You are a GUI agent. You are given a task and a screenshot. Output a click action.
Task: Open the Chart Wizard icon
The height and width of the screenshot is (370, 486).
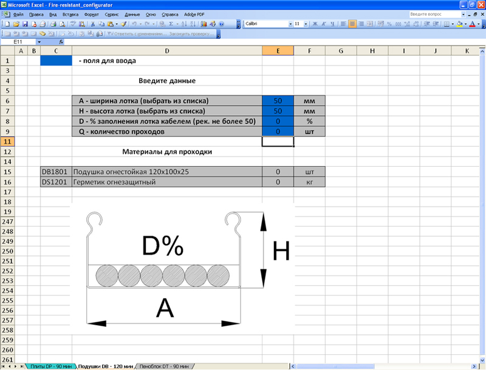(x=204, y=24)
